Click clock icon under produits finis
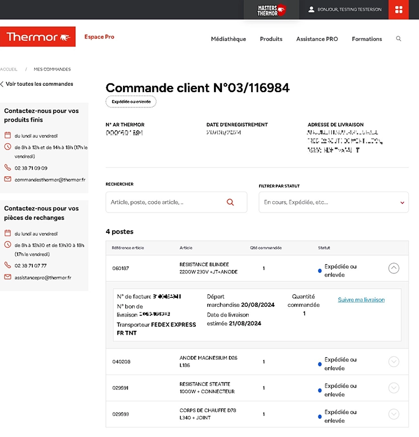Screen dimensions: 419x437 coord(7,147)
